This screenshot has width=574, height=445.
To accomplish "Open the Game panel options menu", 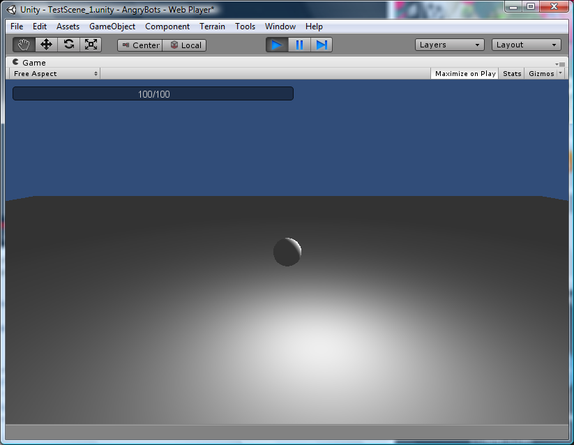I will (560, 64).
